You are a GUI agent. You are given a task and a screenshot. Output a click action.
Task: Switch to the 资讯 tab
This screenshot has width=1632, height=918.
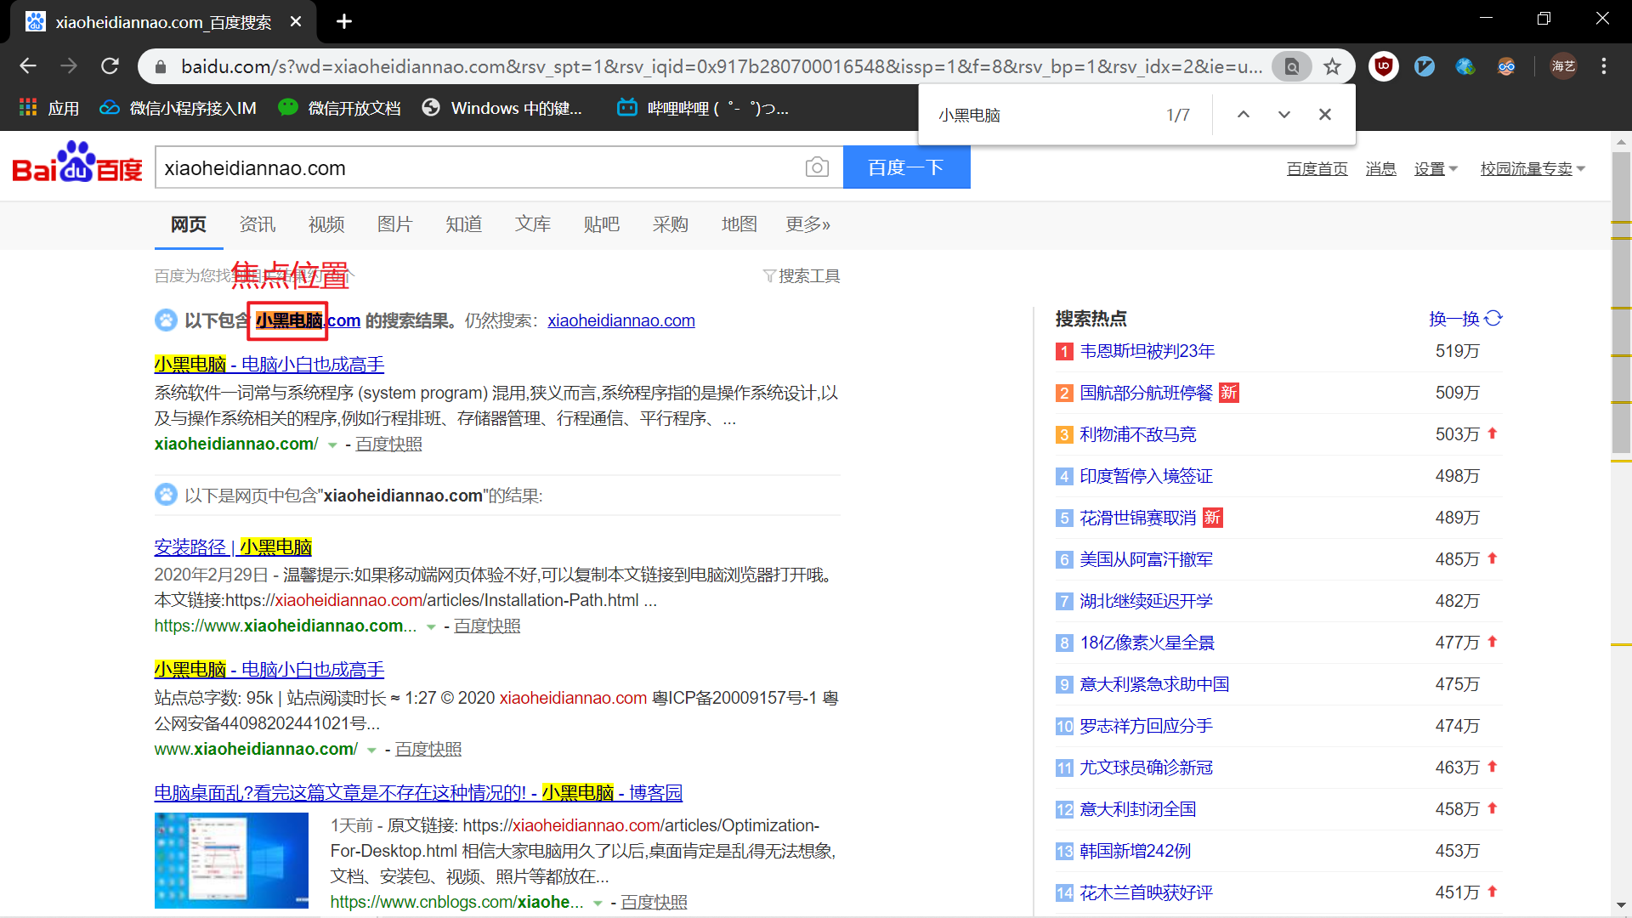pos(258,224)
